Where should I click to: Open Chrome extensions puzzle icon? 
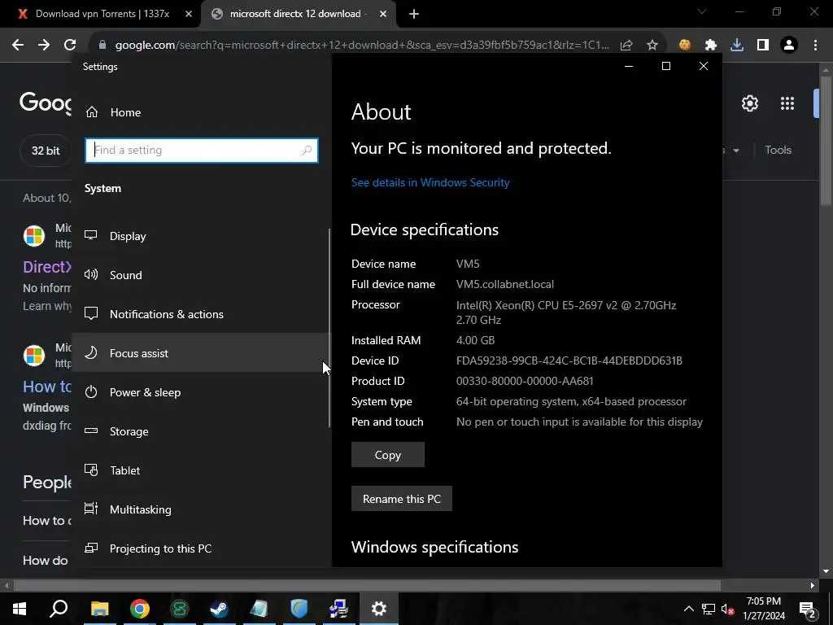click(x=711, y=46)
